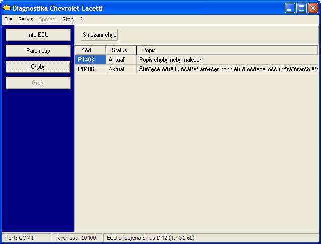
Task: Open the question mark help menu
Action: (81, 20)
